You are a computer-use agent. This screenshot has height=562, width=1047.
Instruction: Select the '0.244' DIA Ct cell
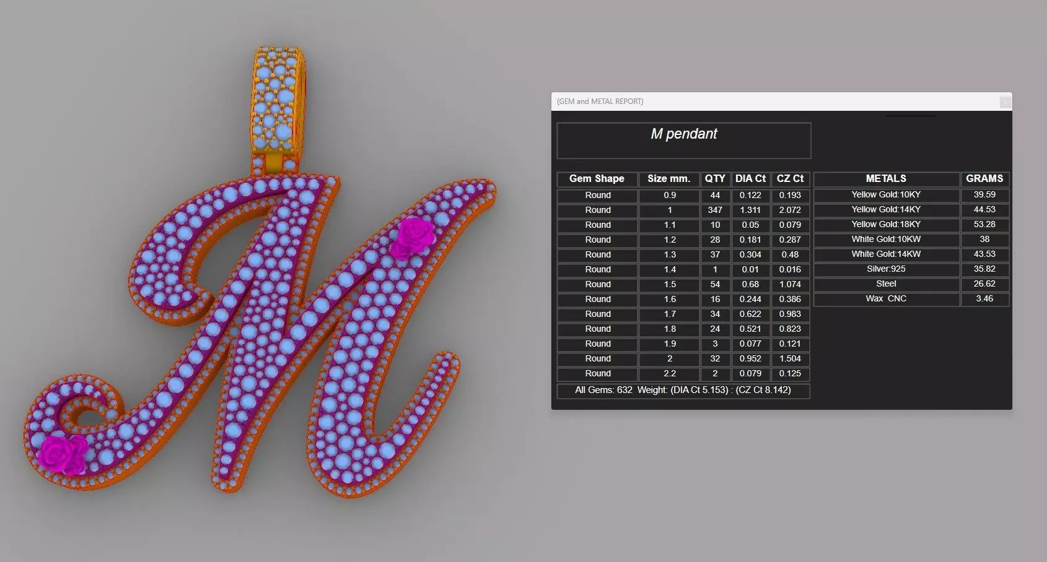click(751, 300)
